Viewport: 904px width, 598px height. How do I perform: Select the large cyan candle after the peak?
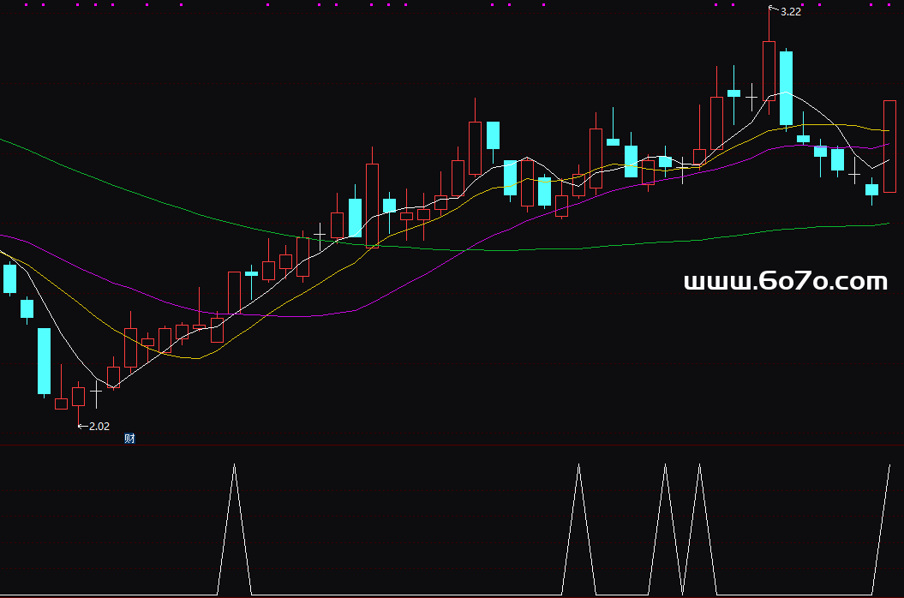[786, 89]
